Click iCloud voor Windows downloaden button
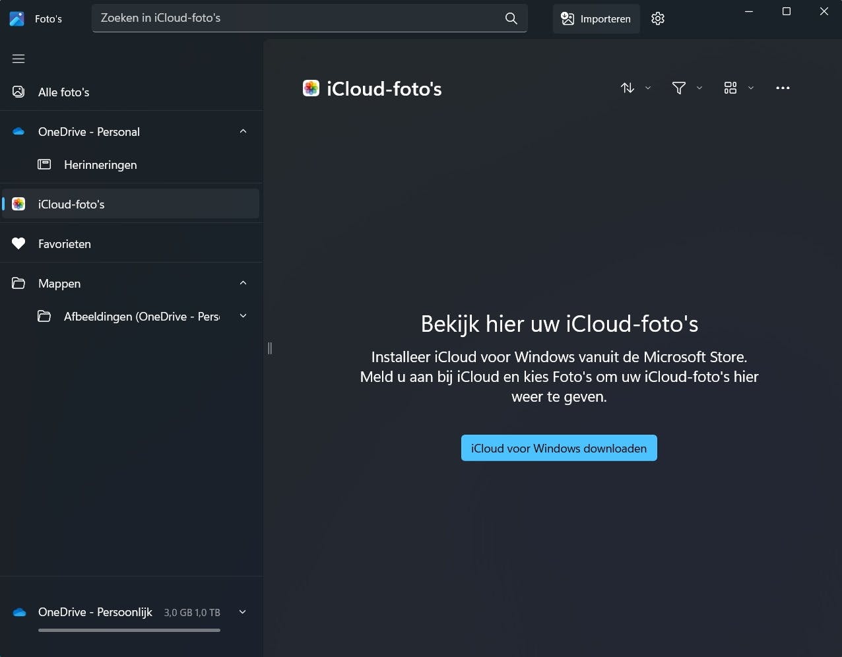Image resolution: width=842 pixels, height=657 pixels. click(559, 448)
